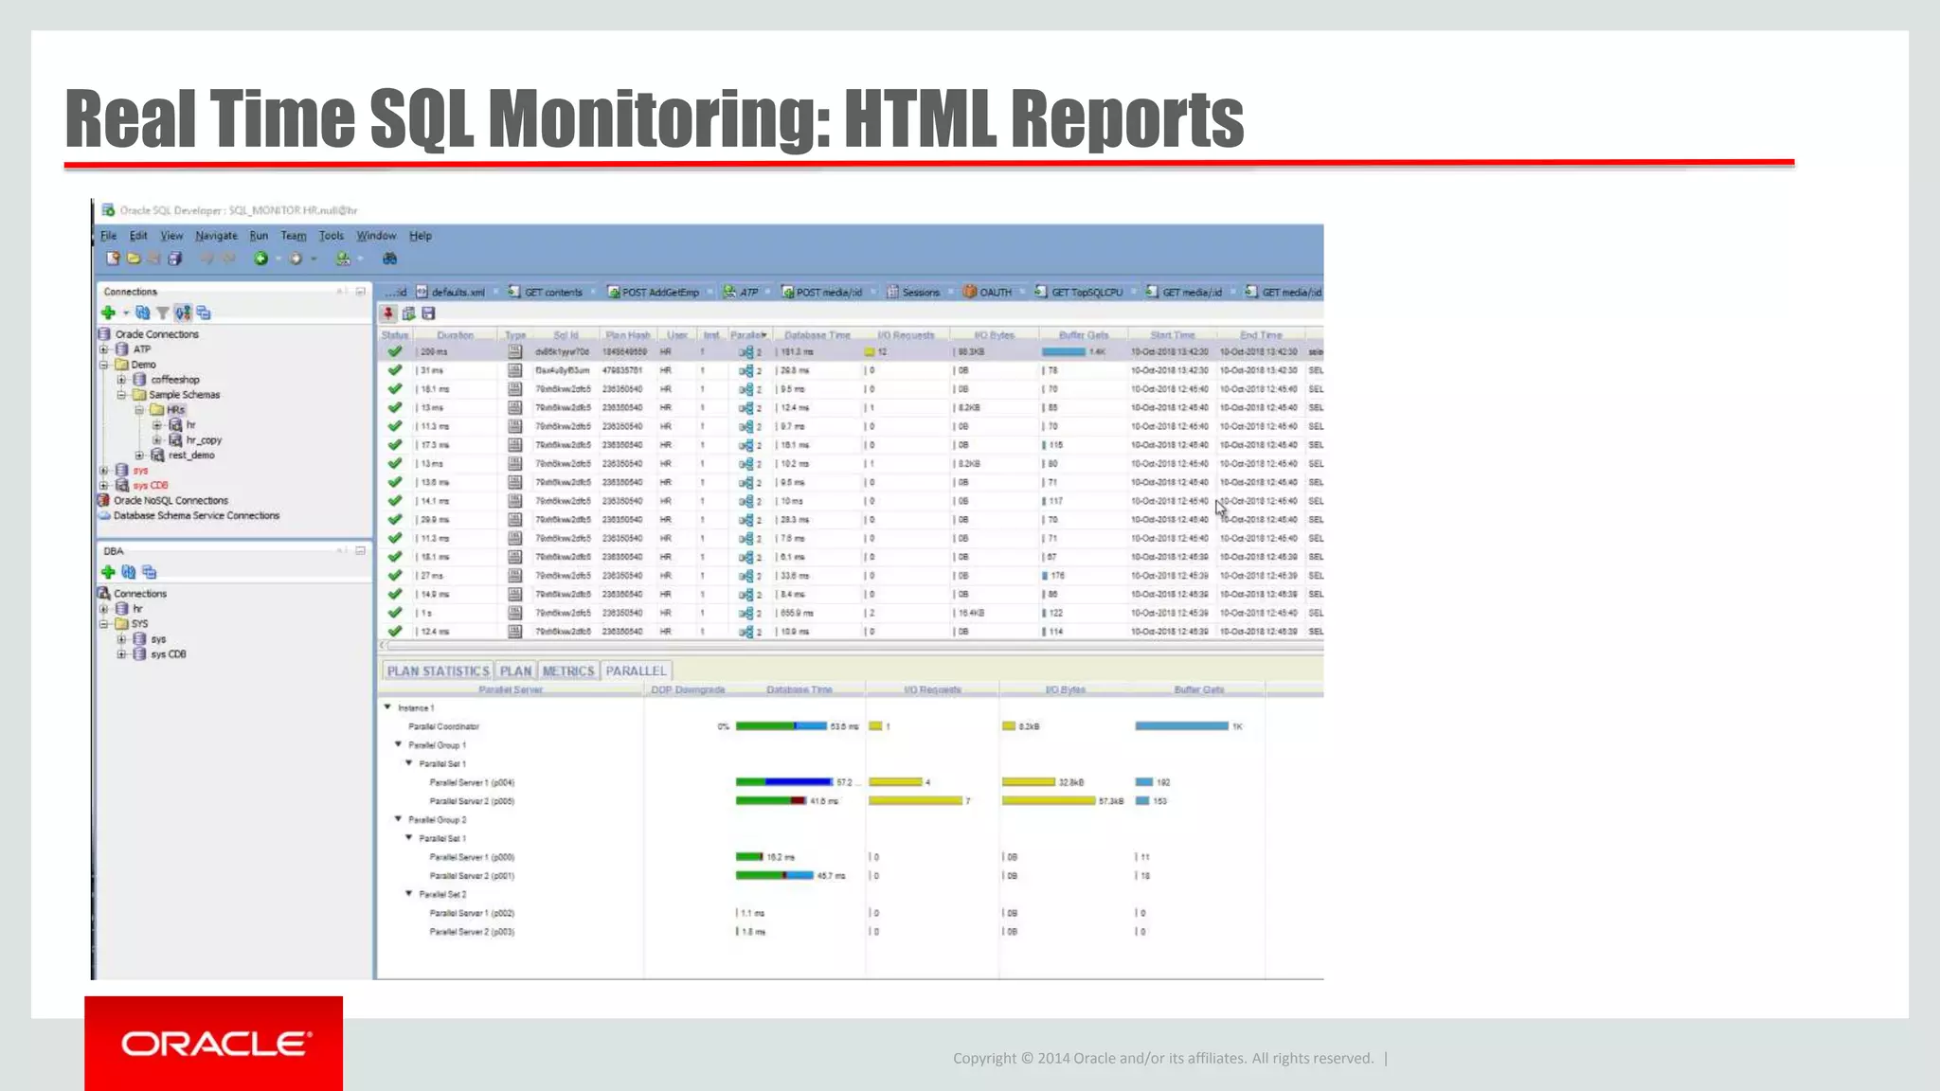The image size is (1940, 1091).
Task: Expand the coffeeshop connection node
Action: 121,380
